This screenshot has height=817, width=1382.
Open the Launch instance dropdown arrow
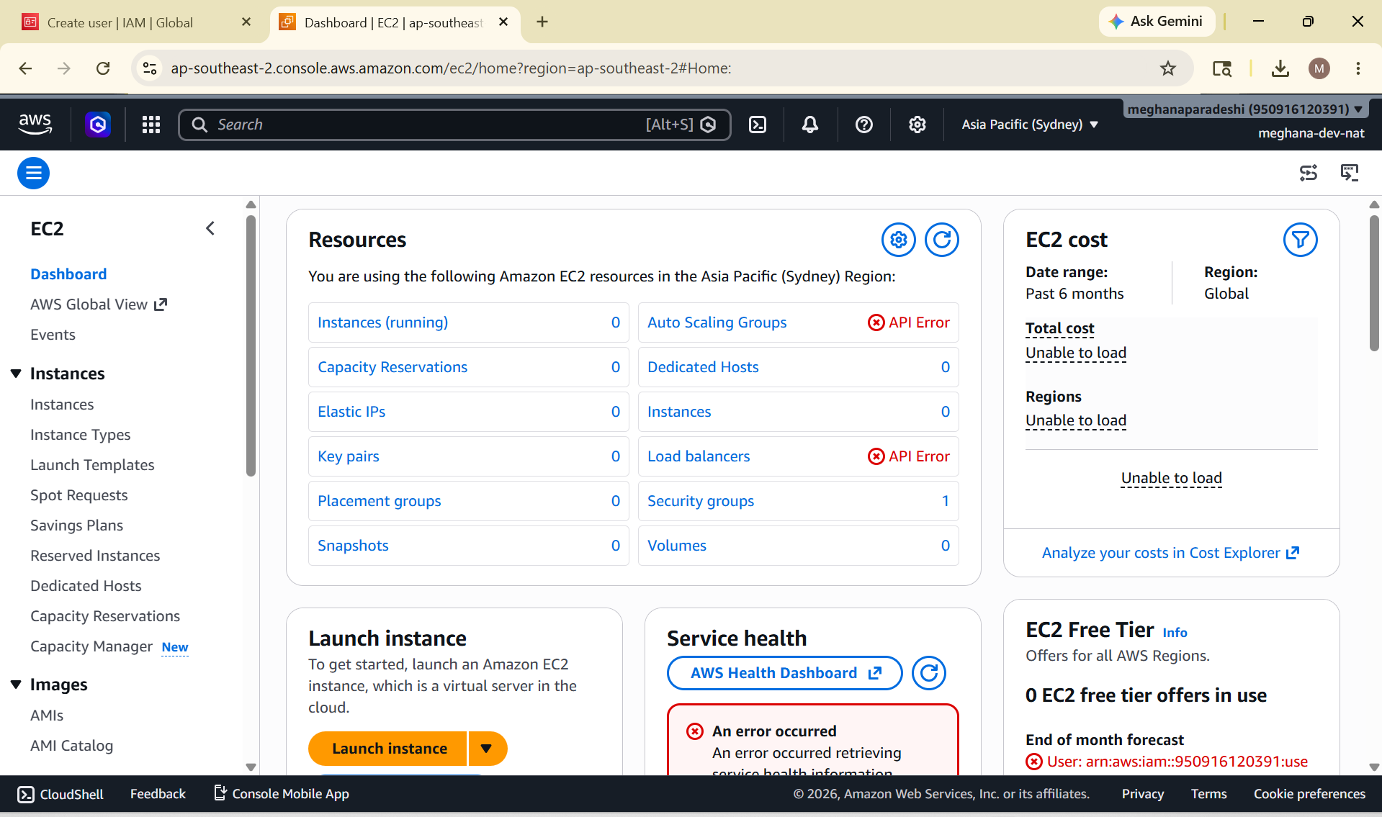click(487, 749)
